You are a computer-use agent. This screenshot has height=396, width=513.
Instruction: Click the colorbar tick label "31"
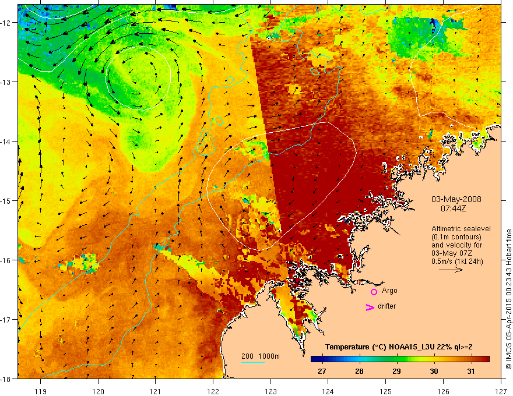tap(471, 371)
